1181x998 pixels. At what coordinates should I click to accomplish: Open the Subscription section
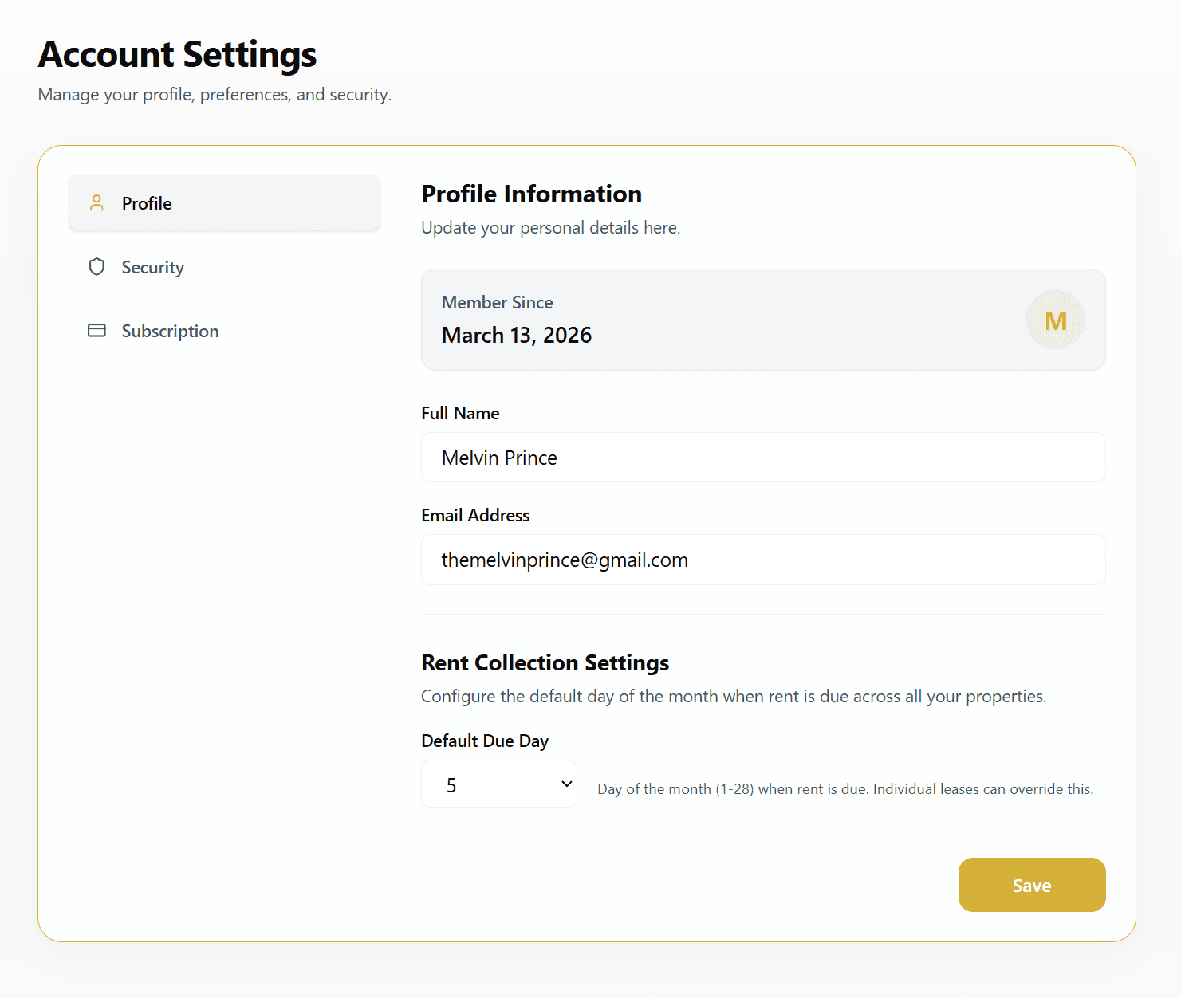click(170, 330)
